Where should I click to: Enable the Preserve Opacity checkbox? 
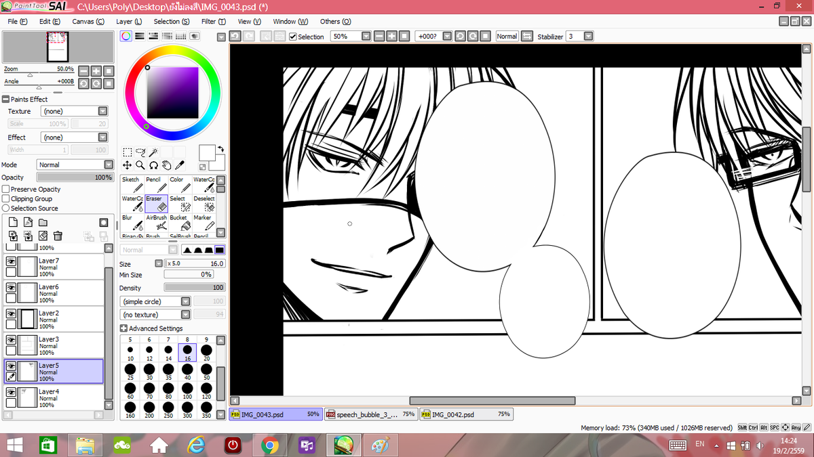6,189
